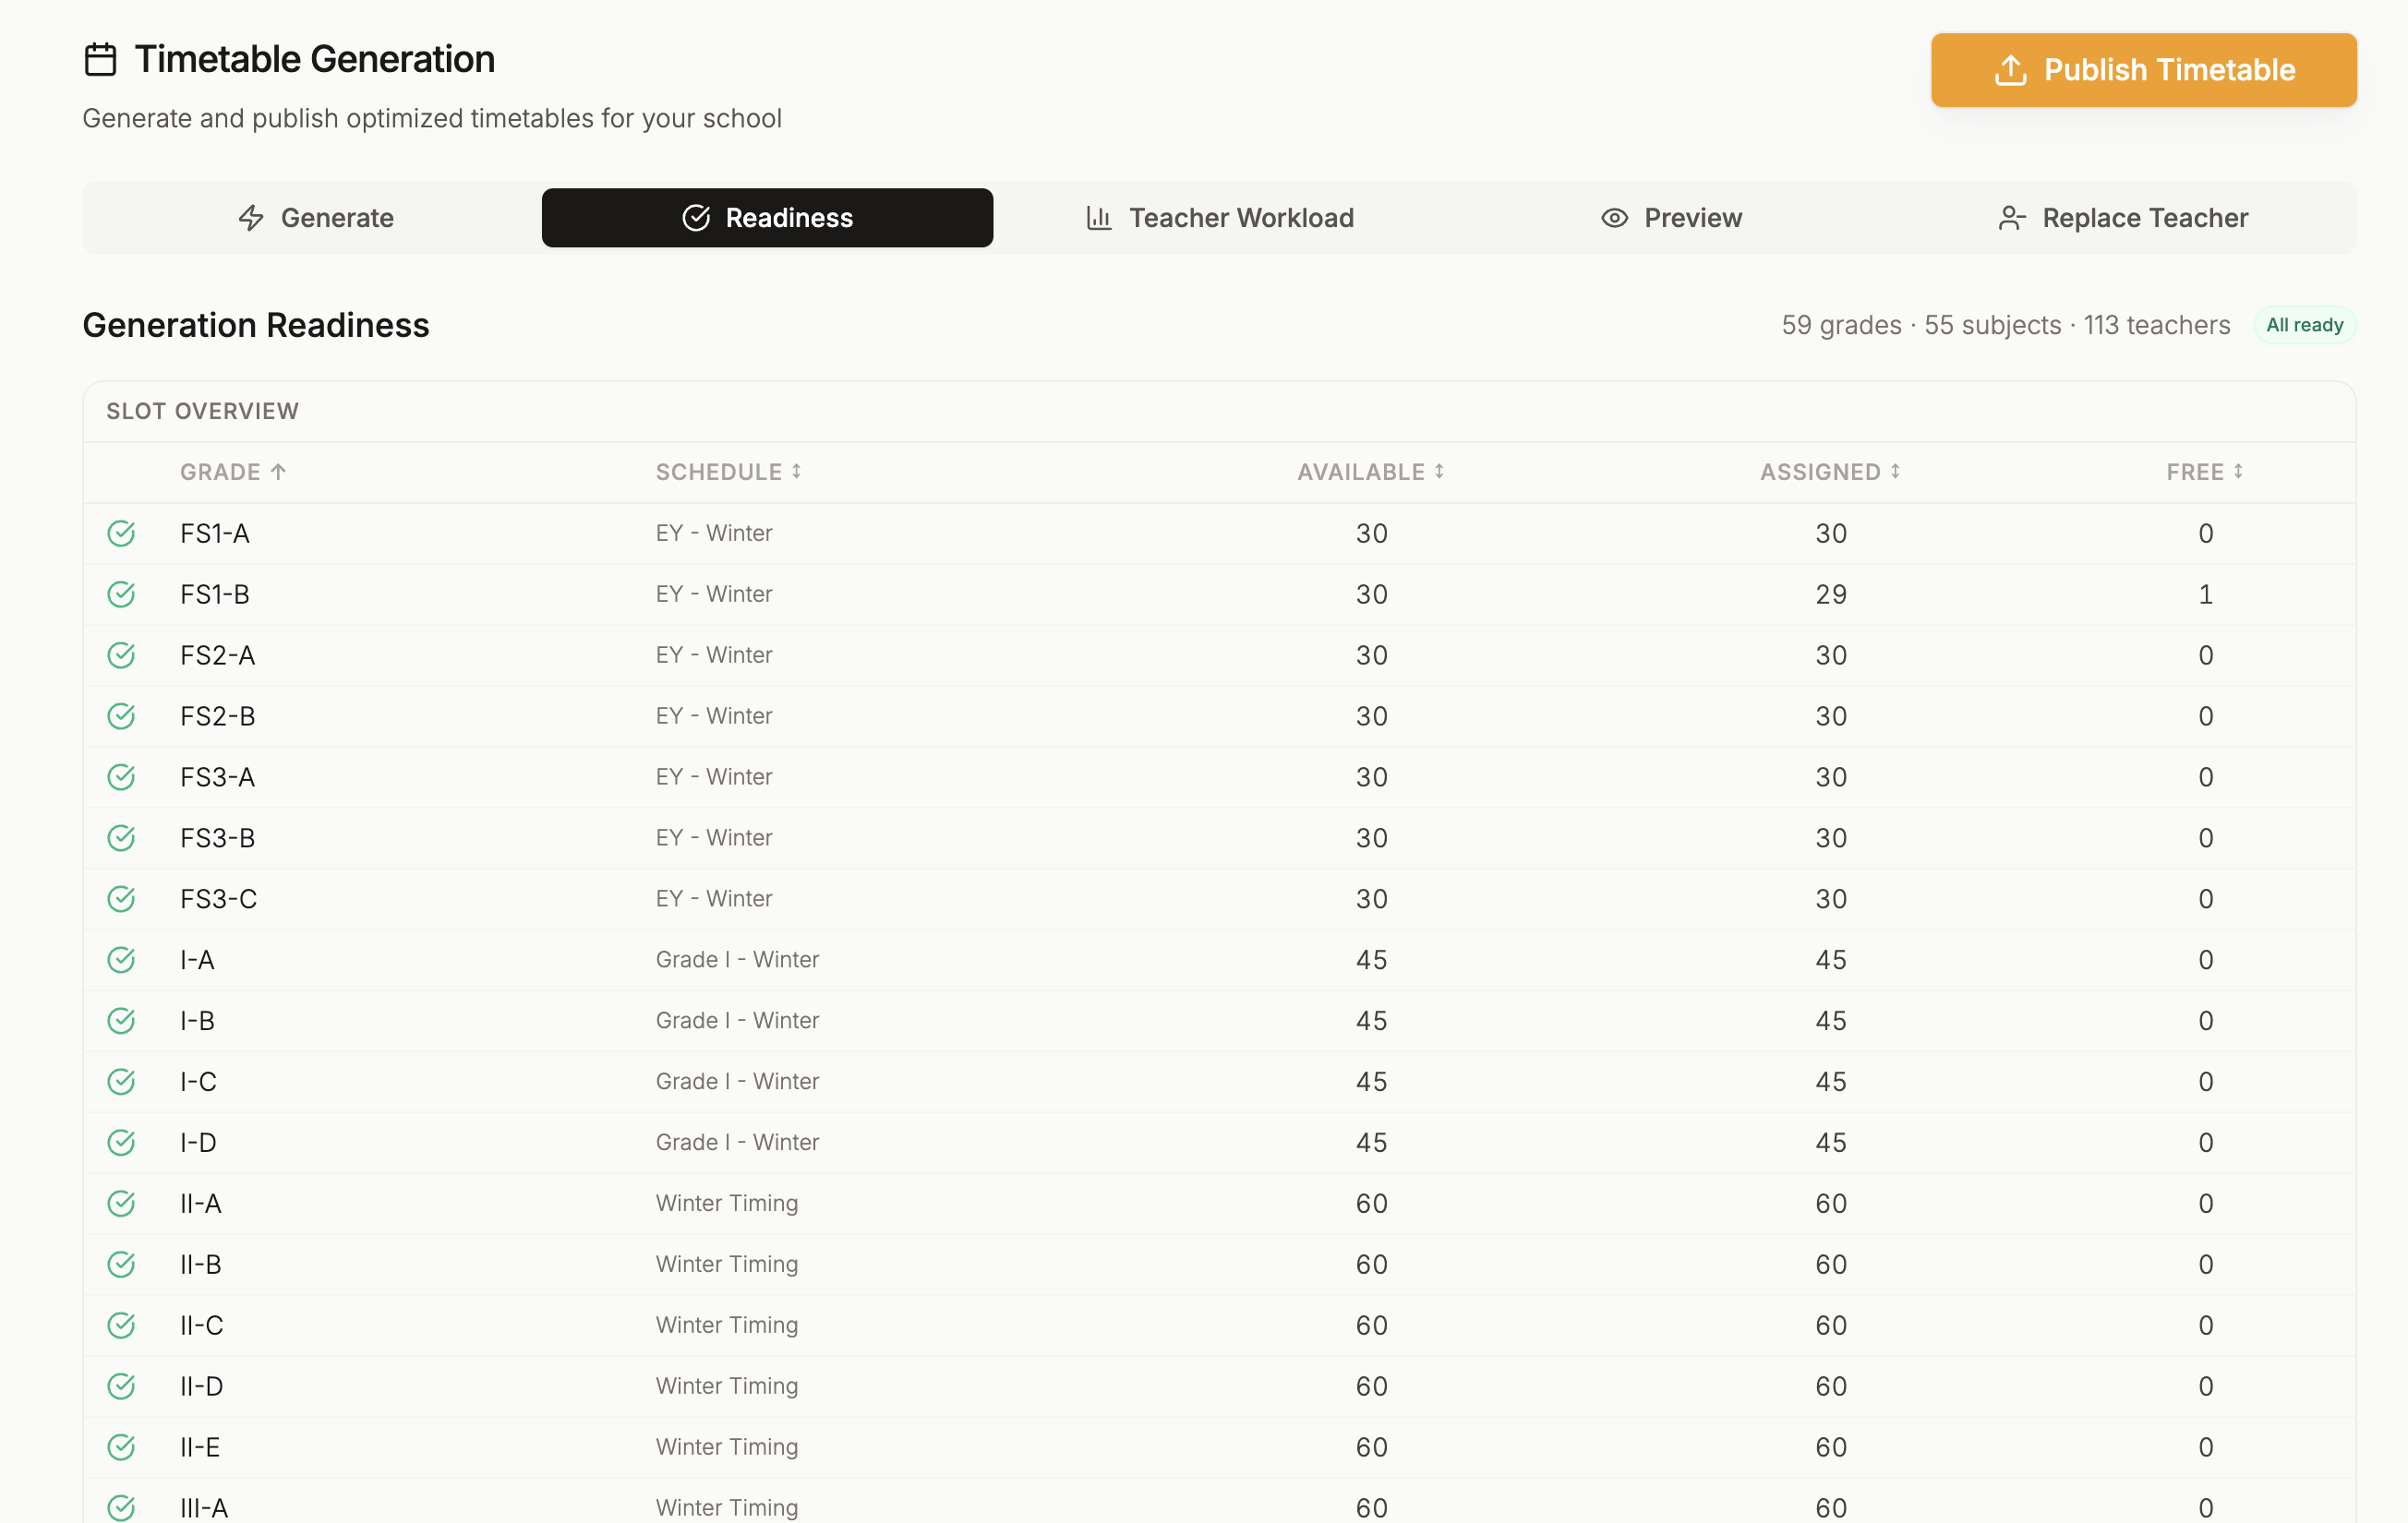Click Winter Timing schedule for II-A

pyautogui.click(x=727, y=1204)
